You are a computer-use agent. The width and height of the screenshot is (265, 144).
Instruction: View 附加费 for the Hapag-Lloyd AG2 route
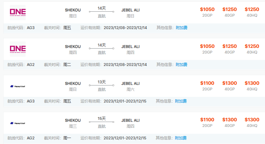click(181, 138)
